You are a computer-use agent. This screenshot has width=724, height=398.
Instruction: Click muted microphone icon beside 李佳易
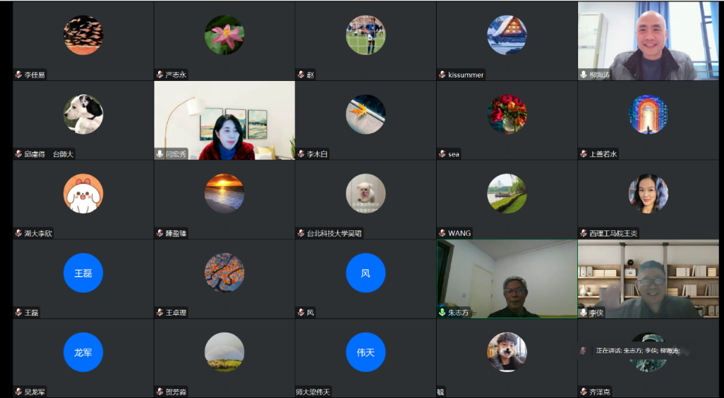18,75
